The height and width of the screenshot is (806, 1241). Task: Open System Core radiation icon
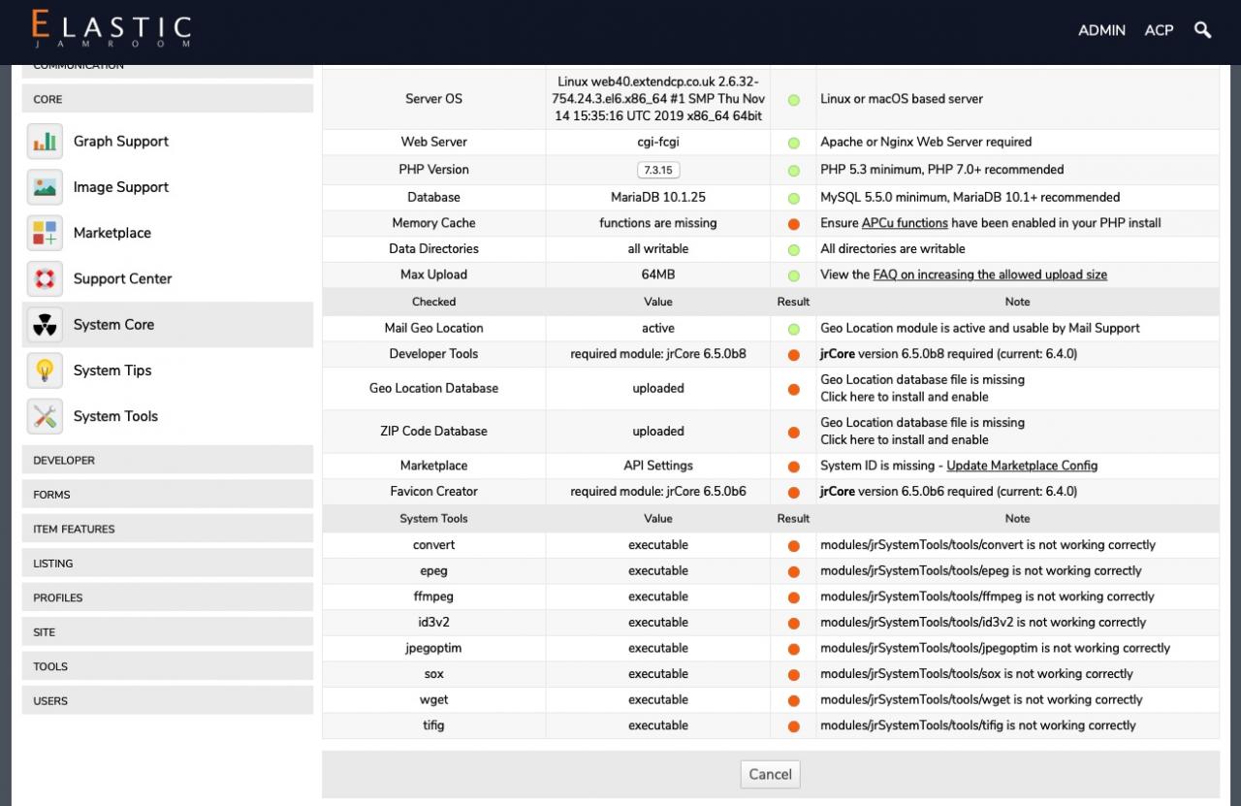pos(45,325)
